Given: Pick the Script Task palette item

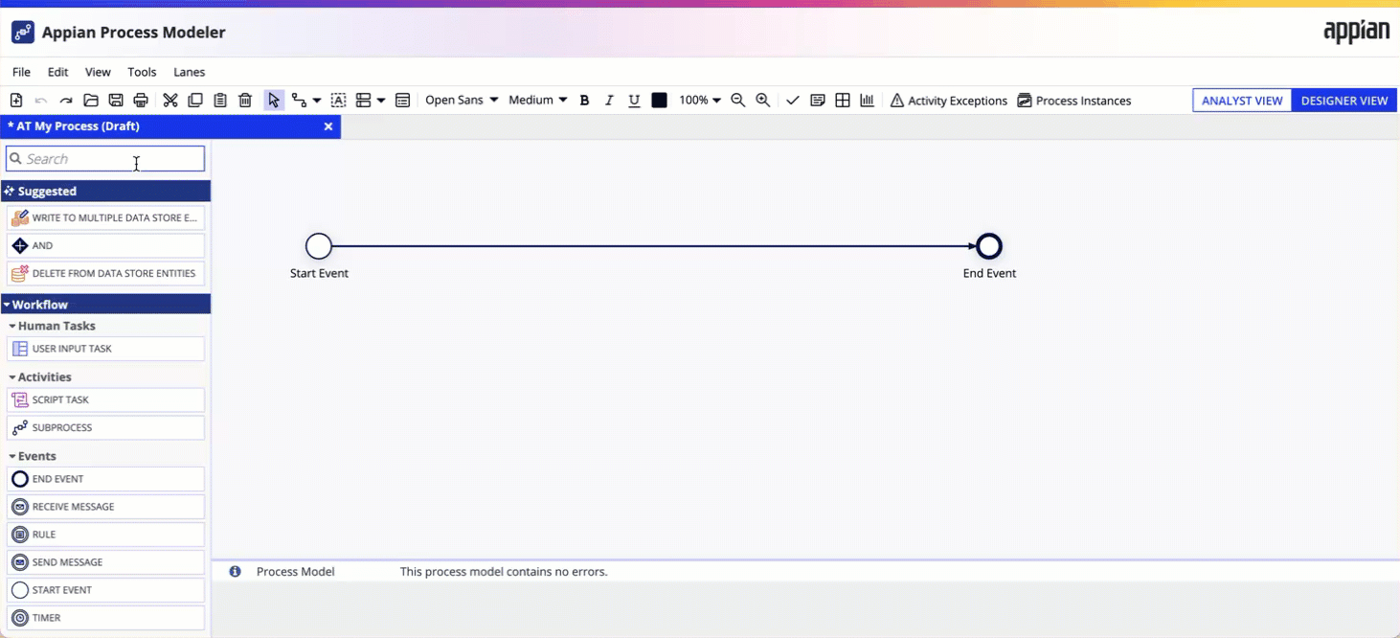Looking at the screenshot, I should [105, 400].
